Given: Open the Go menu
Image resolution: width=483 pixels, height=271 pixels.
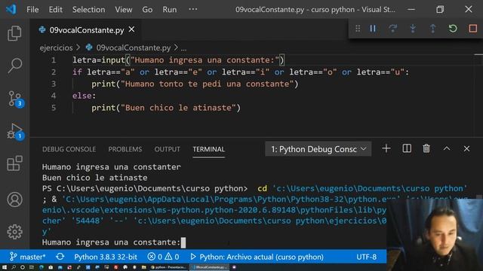Looking at the screenshot, I should 147,10.
